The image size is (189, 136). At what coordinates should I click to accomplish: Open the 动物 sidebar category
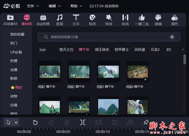tap(14, 96)
